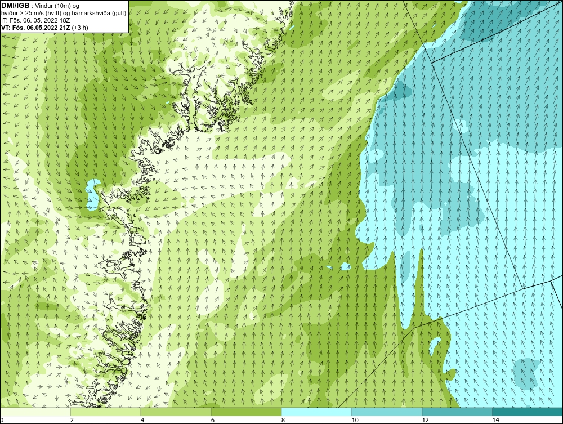Click the scale label 14
The width and height of the screenshot is (563, 424).
[496, 421]
